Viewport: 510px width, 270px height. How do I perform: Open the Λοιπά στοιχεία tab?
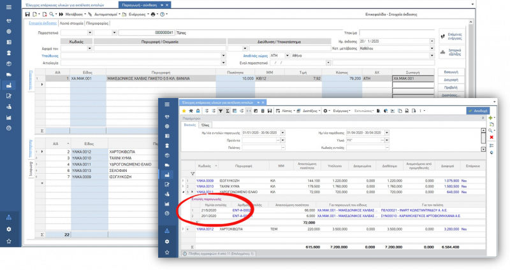(71, 24)
